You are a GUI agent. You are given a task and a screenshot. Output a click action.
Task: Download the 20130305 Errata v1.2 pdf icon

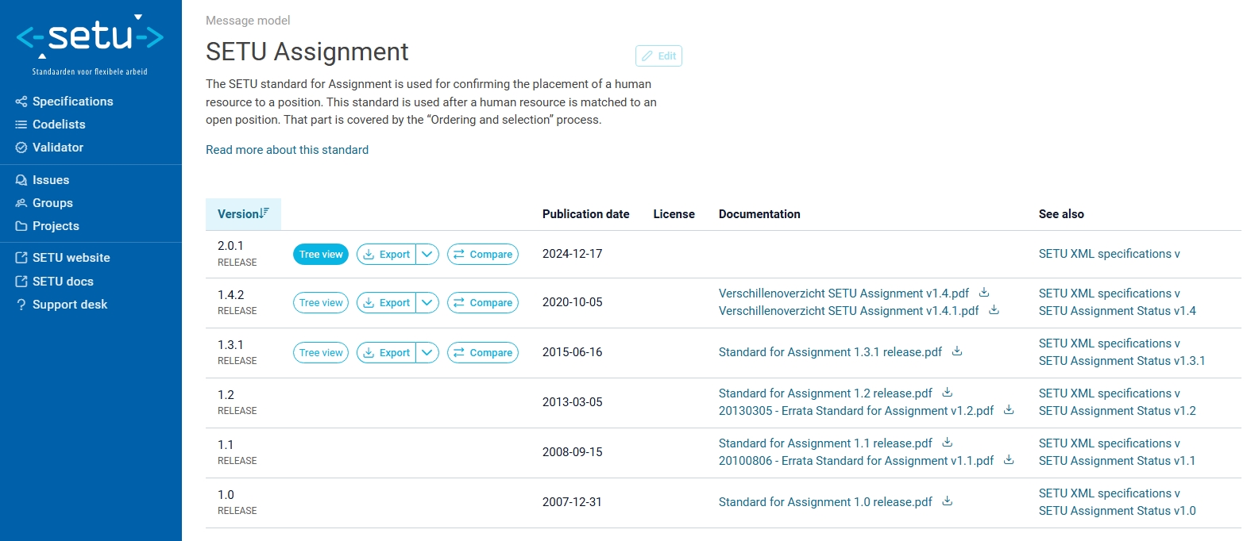[x=1009, y=410]
